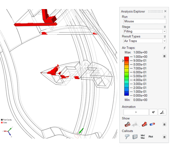Image resolution: width=172 pixels, height=150 pixels.
Task: Click the lightning bolt icon beside Air Traps
Action: [164, 48]
